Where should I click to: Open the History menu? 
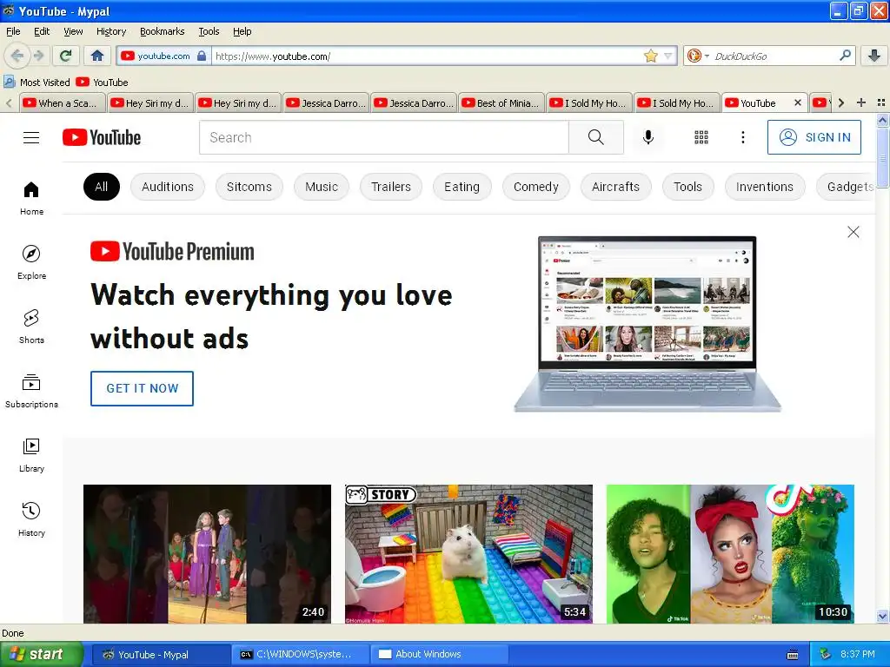tap(111, 31)
